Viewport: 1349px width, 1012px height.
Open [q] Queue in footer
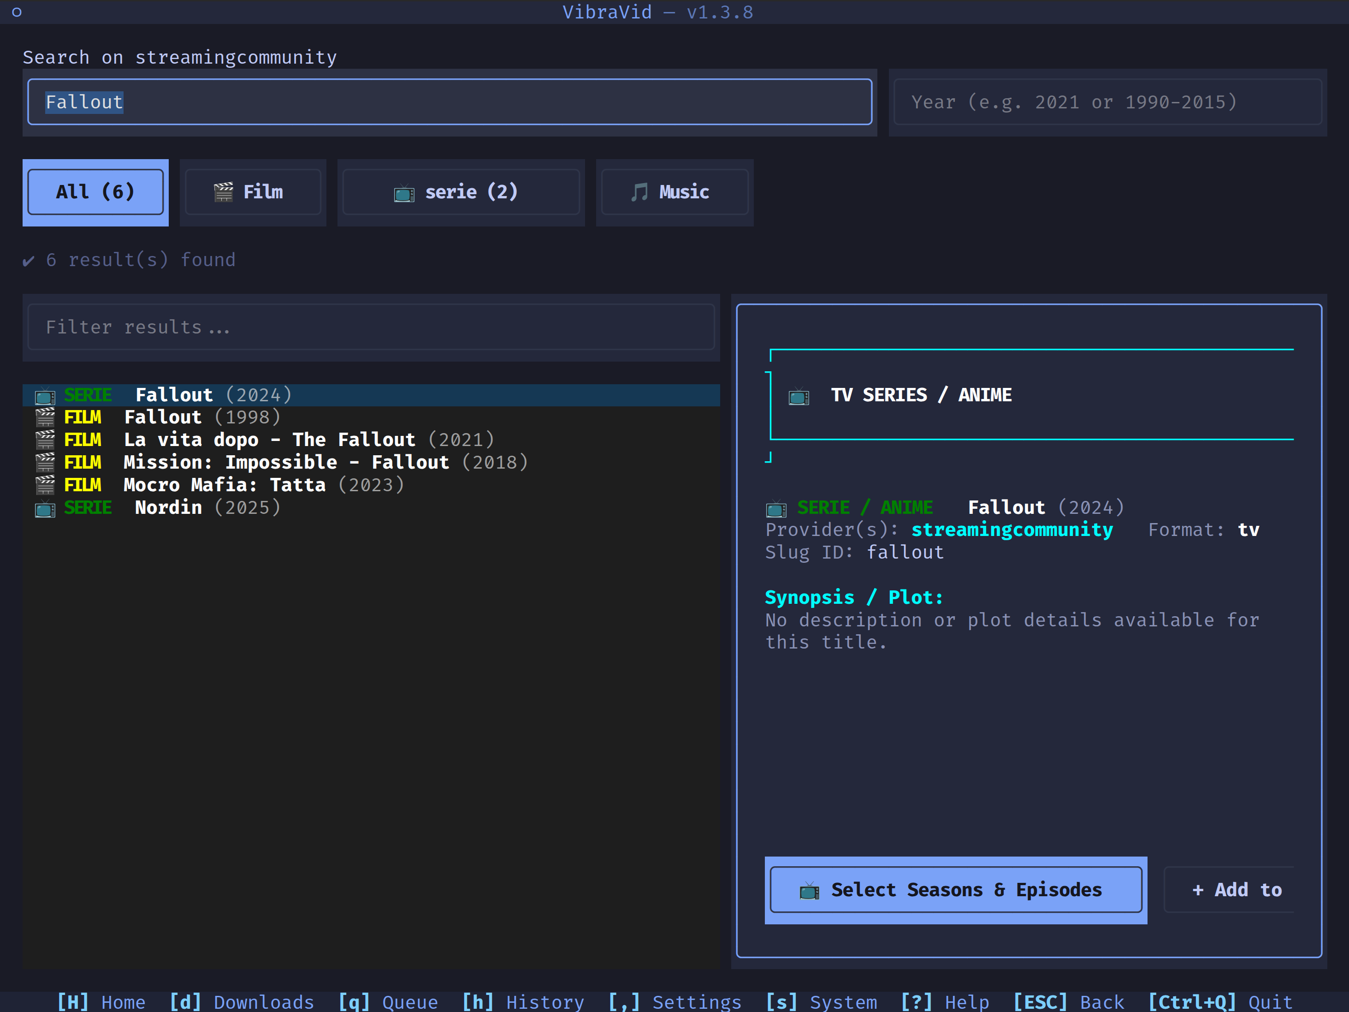[388, 1002]
